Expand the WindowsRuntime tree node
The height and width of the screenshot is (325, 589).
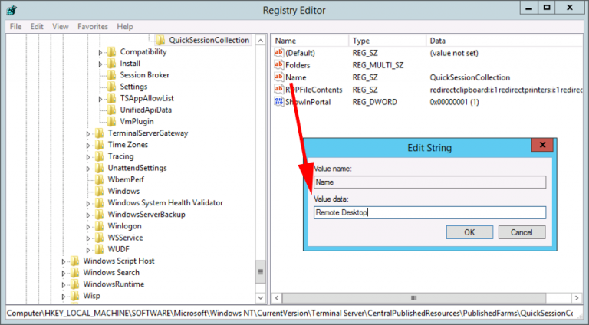64,285
